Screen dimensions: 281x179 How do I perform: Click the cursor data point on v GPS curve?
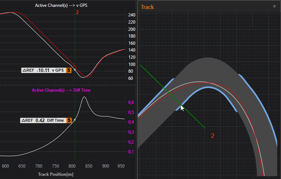[74, 65]
